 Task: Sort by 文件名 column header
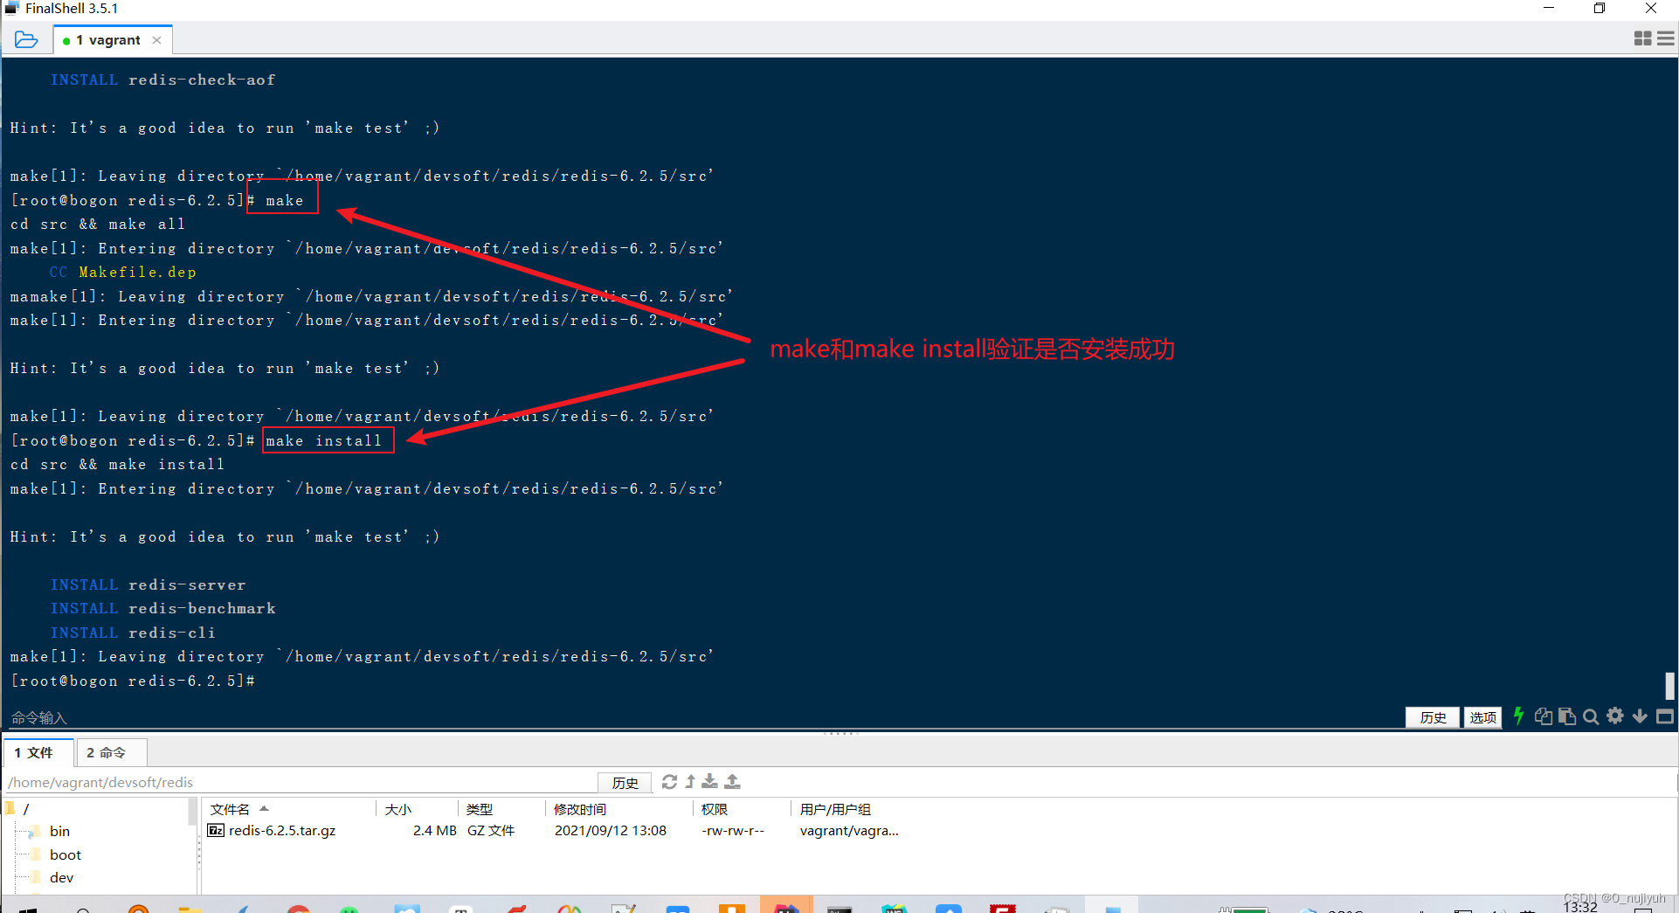click(x=288, y=809)
